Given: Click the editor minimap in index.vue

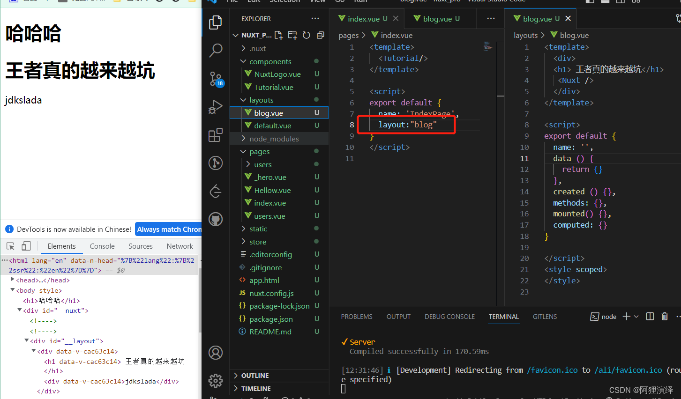Looking at the screenshot, I should (x=488, y=47).
